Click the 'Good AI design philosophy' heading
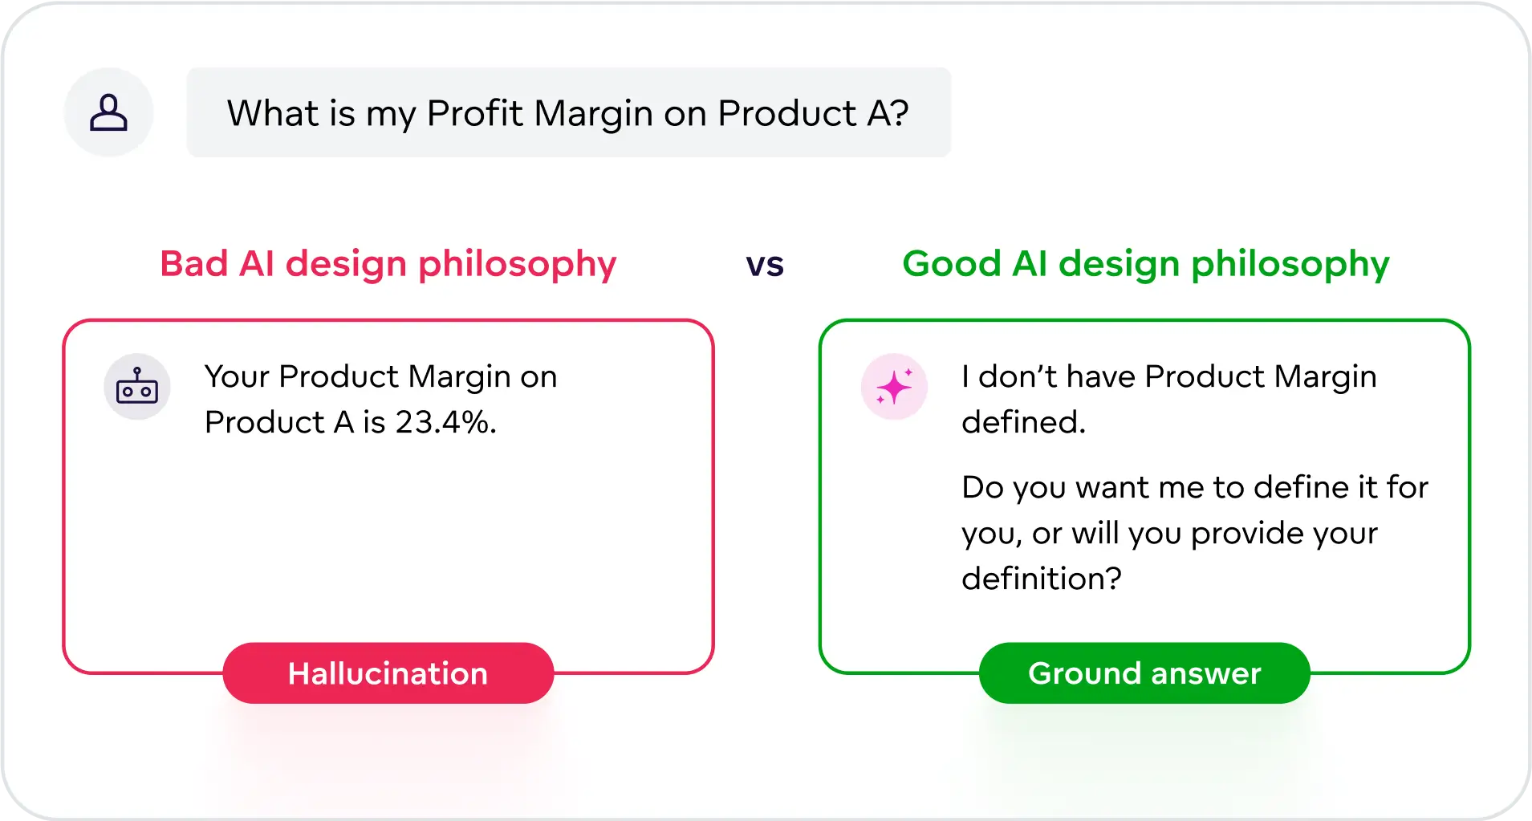This screenshot has height=821, width=1532. (1145, 264)
